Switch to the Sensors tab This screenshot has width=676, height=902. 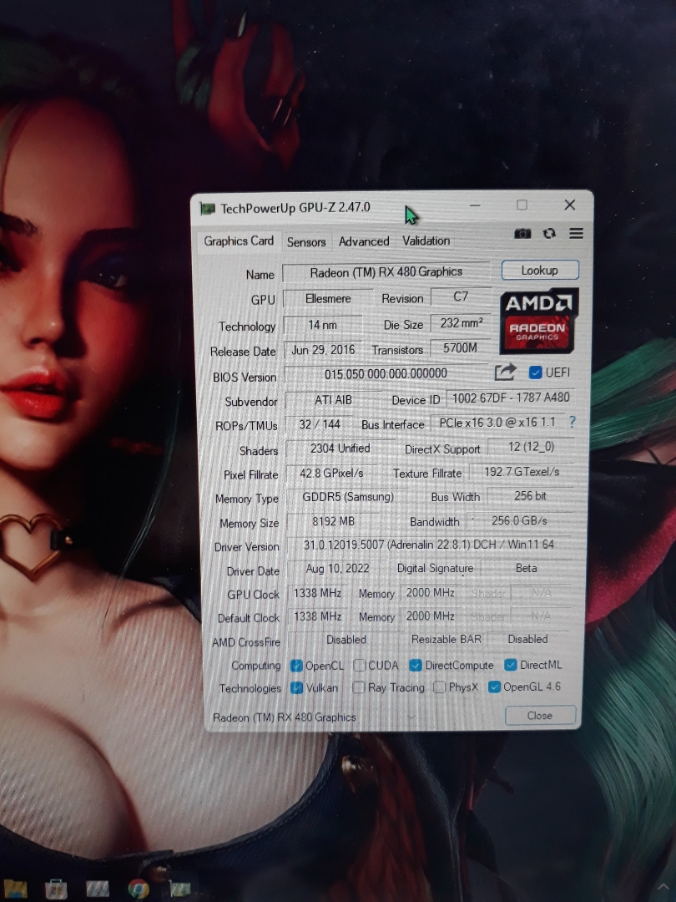(x=306, y=242)
